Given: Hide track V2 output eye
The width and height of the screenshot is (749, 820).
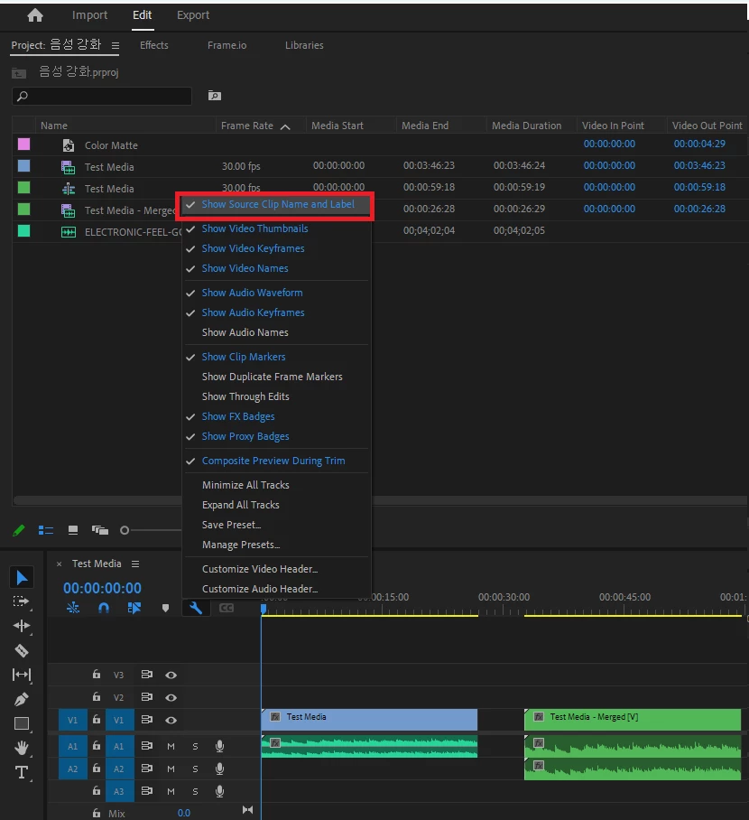Looking at the screenshot, I should click(171, 697).
